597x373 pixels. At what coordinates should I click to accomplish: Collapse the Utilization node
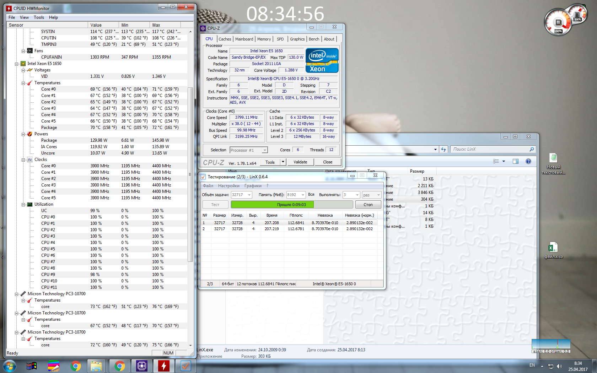click(x=23, y=205)
